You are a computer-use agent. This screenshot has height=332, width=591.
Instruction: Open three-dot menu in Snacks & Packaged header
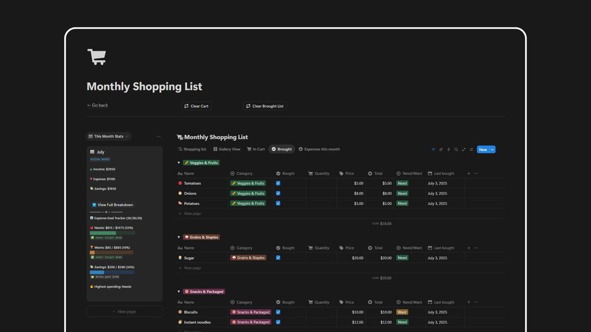pos(476,302)
